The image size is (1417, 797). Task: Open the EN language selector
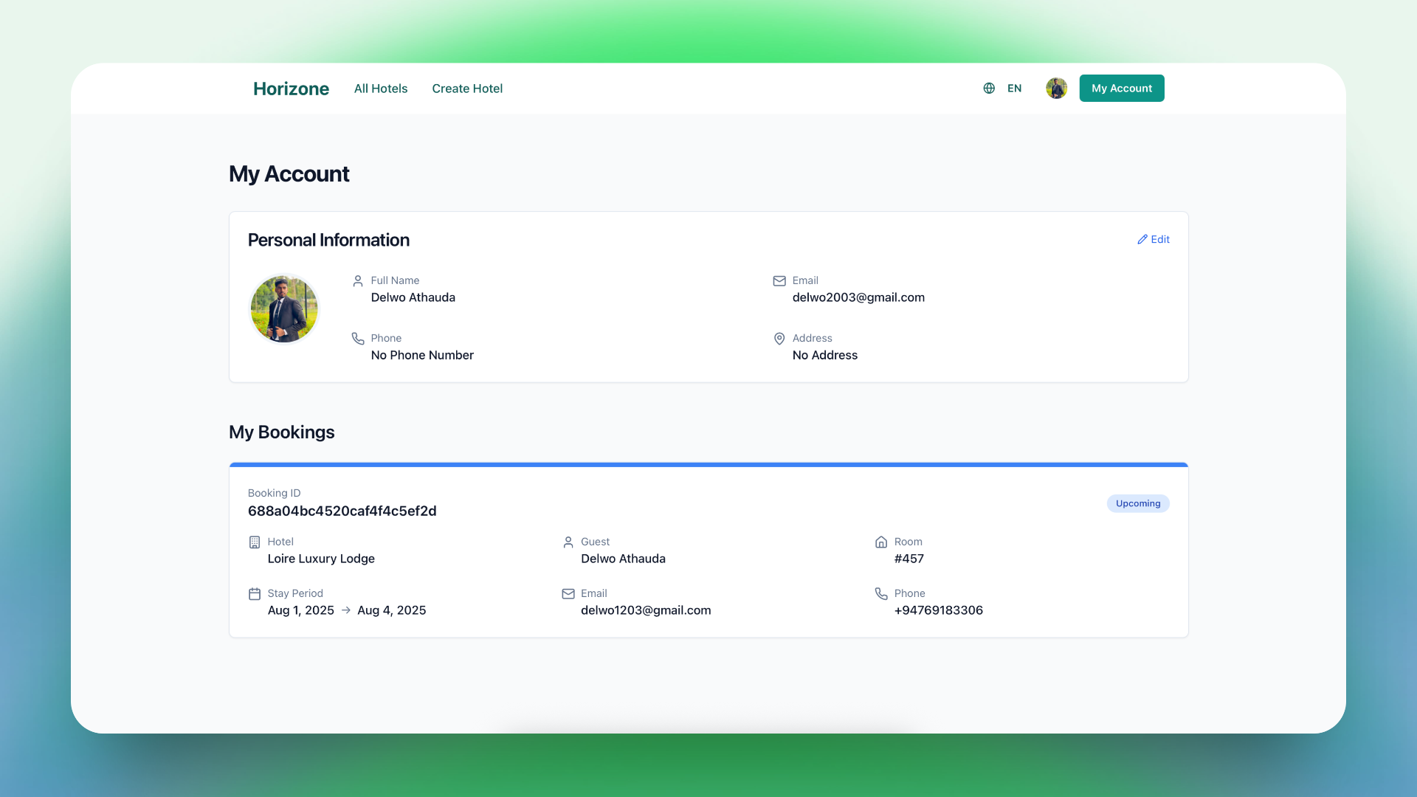[1014, 89]
